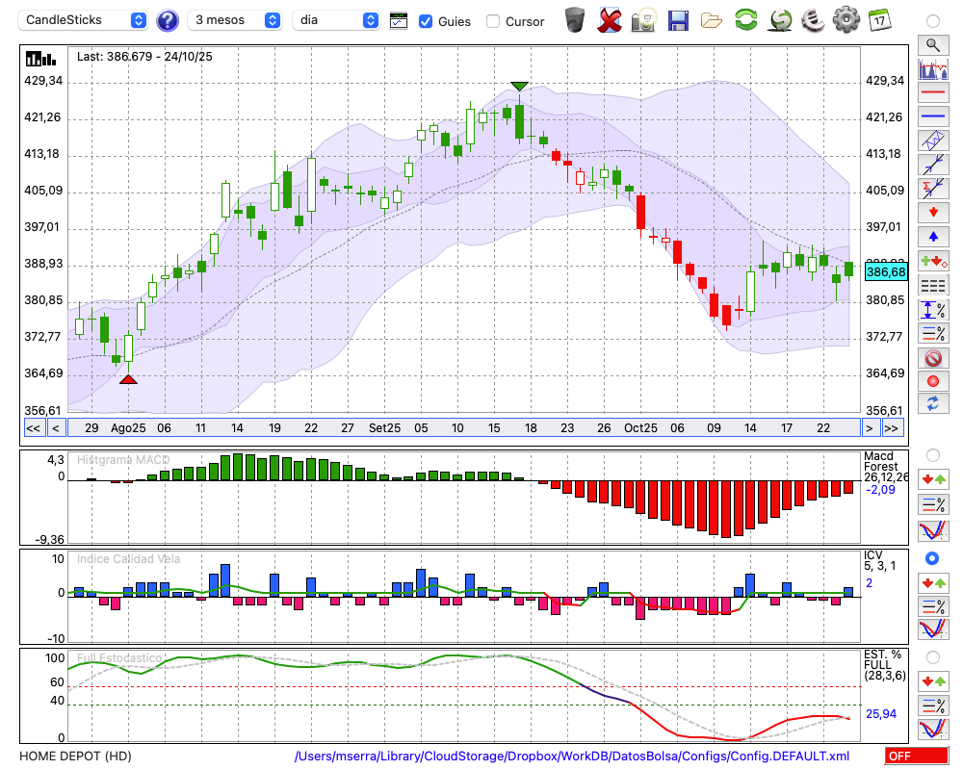This screenshot has height=770, width=963.
Task: Click the date timeline scroll bar
Action: (x=462, y=428)
